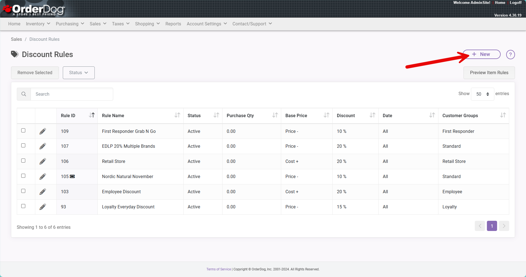Open the help question mark icon
The height and width of the screenshot is (277, 526).
[x=510, y=55]
